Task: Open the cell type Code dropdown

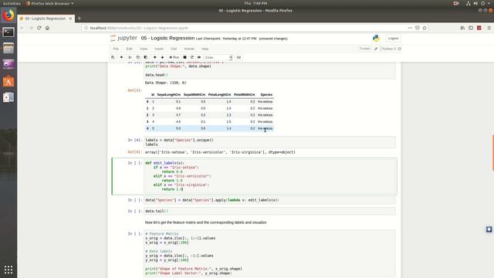Action: pyautogui.click(x=218, y=57)
